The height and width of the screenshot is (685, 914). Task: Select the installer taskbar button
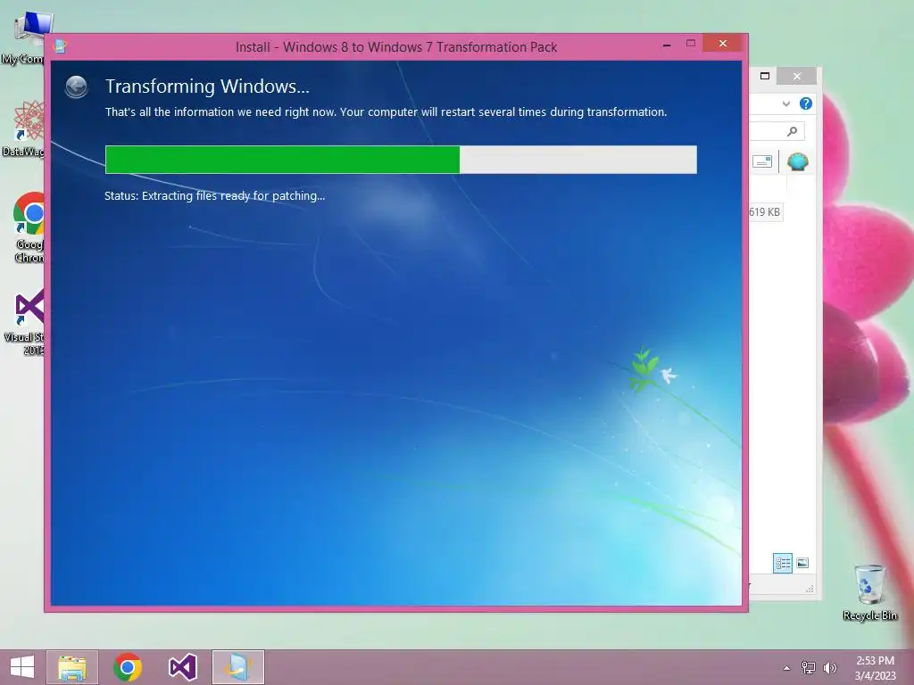237,667
